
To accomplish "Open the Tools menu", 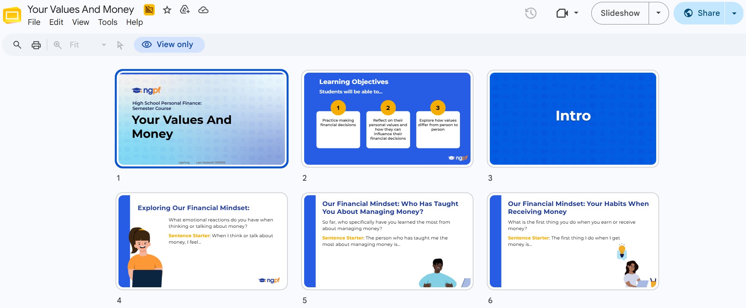I will [108, 22].
